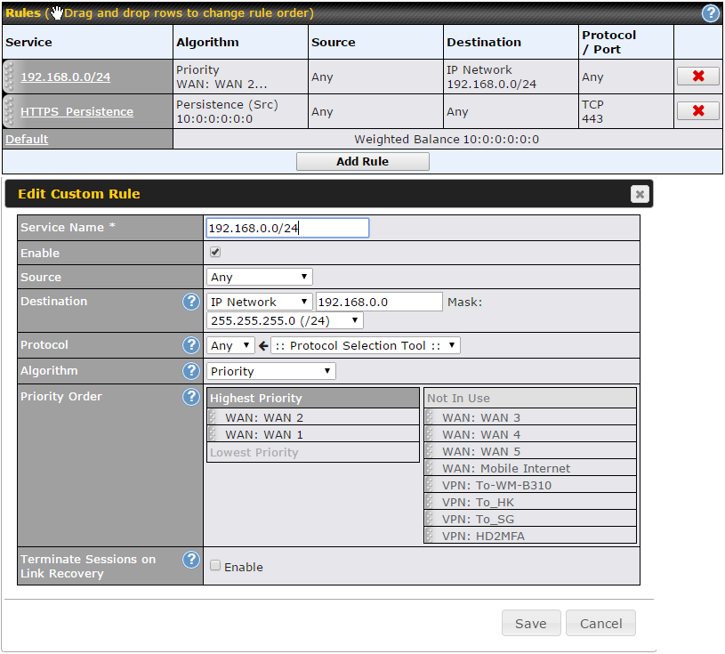Image resolution: width=725 pixels, height=654 pixels.
Task: Select VPN: To_HK entry
Action: [530, 503]
